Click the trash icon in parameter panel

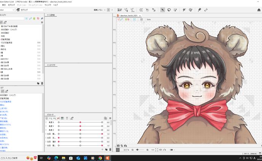tap(110, 150)
